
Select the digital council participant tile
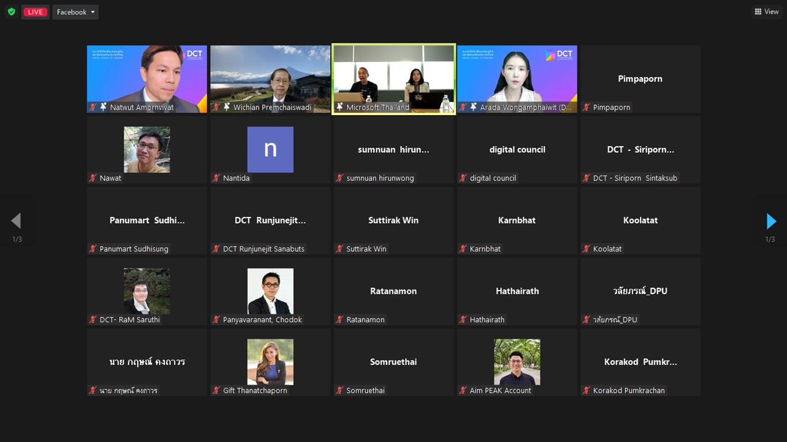(x=517, y=150)
